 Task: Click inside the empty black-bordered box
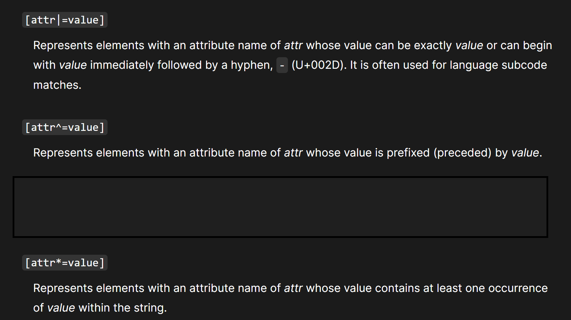click(280, 207)
